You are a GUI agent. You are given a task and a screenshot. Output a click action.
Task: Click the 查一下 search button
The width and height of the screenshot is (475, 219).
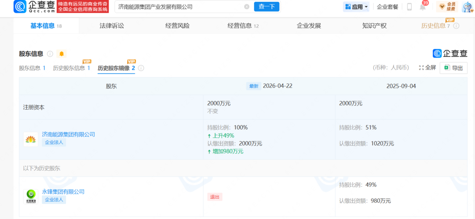pos(267,7)
